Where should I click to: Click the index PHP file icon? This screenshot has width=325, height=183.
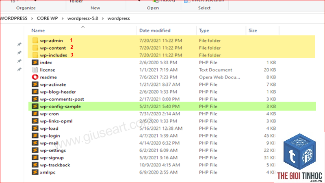pos(35,63)
